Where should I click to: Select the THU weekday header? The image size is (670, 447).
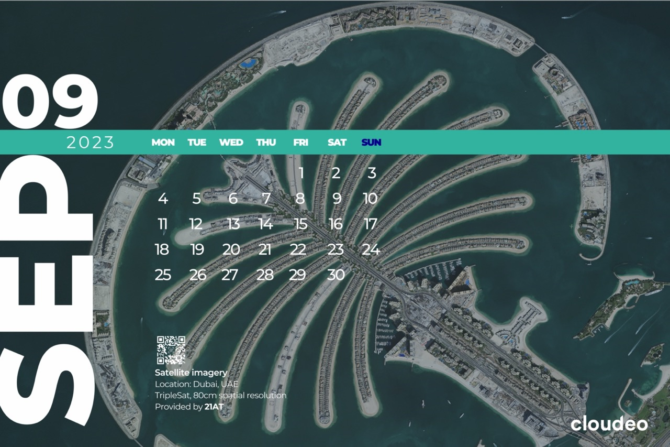[266, 143]
